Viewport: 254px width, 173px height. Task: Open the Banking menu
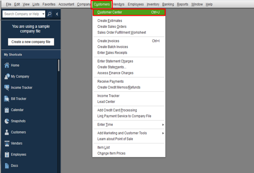point(168,4)
